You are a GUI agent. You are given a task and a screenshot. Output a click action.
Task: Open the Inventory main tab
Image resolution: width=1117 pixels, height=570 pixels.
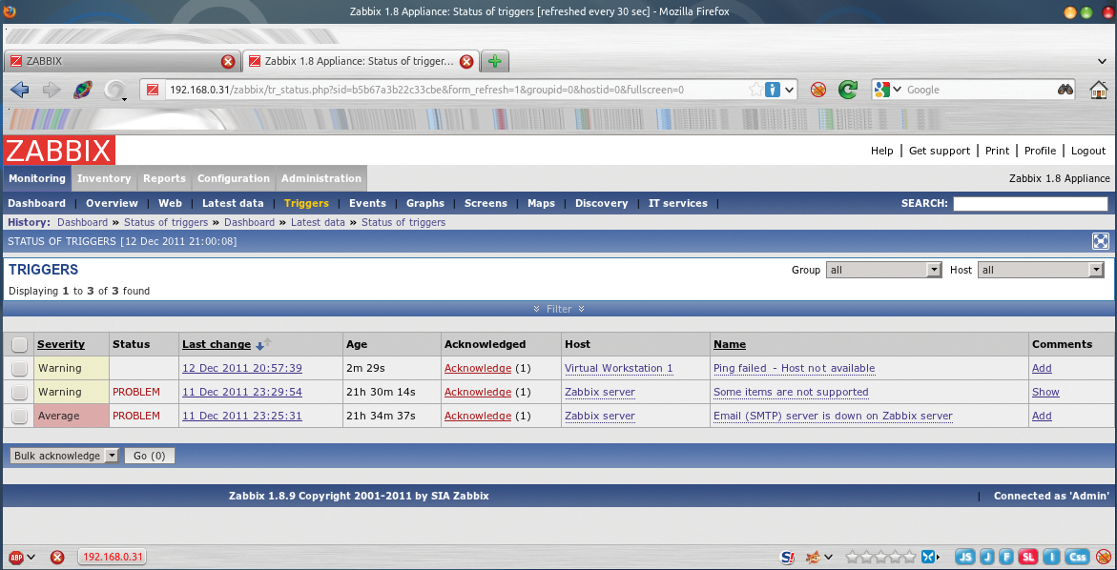(104, 178)
